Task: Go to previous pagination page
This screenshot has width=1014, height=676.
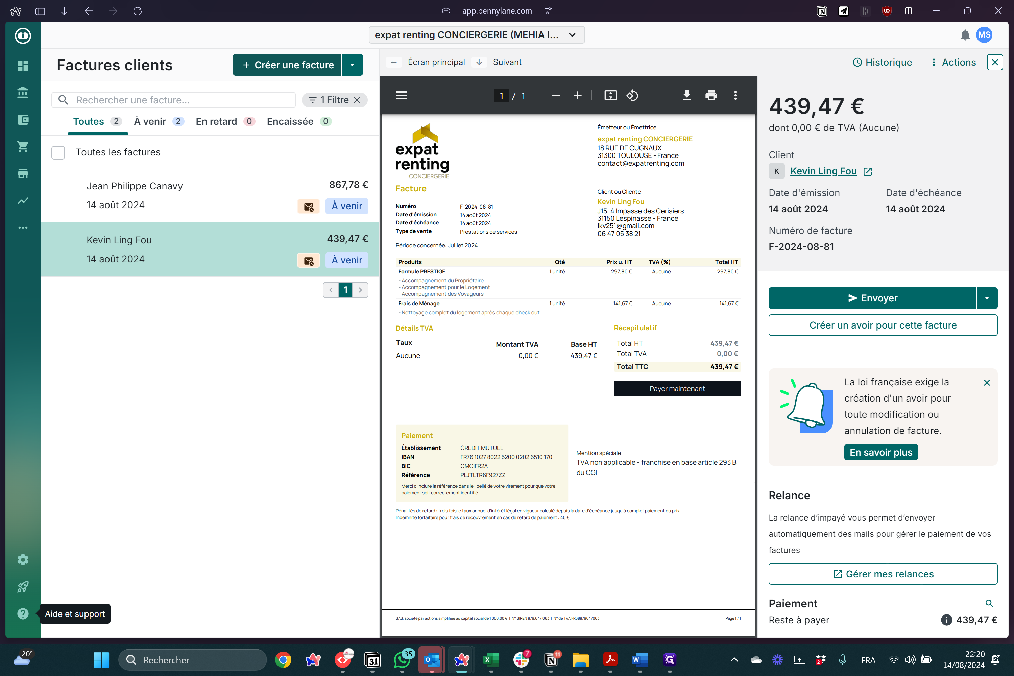Action: [331, 290]
